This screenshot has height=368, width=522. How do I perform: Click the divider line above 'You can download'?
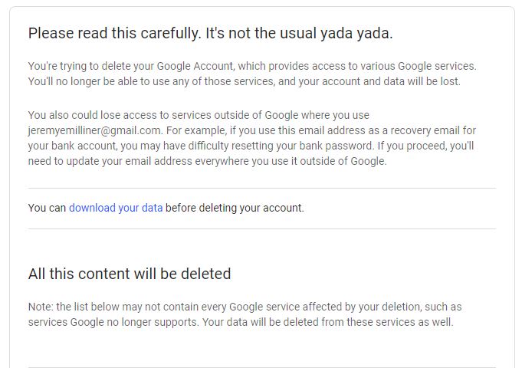tap(261, 188)
